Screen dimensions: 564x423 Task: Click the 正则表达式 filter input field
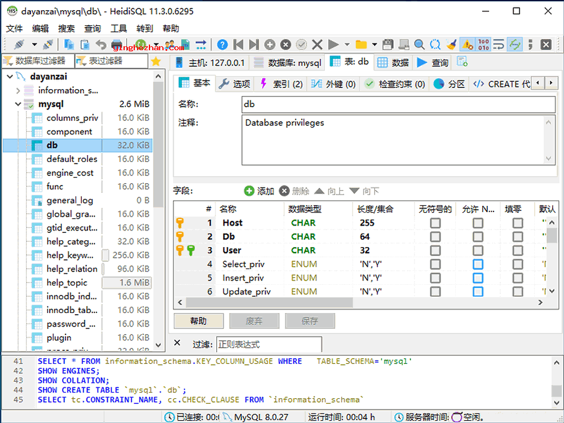click(268, 344)
